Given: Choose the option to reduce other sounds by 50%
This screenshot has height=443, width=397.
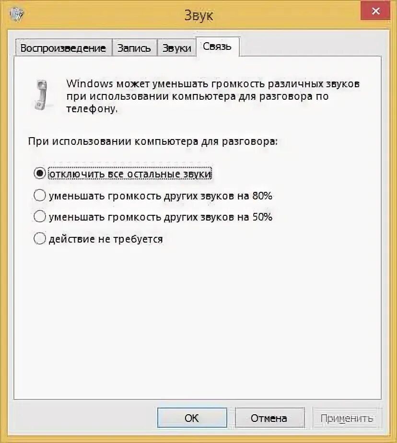Looking at the screenshot, I should 40,216.
